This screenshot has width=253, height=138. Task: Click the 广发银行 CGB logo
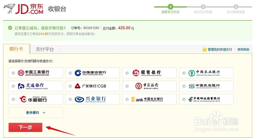coord(90,86)
